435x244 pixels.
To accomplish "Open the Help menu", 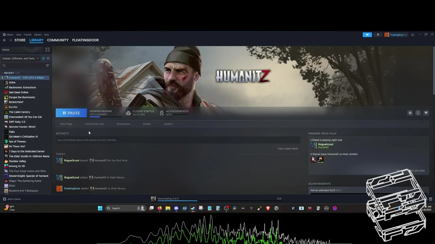I will [47, 35].
